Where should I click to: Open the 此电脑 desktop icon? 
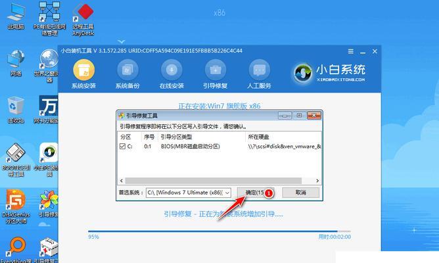coord(16,16)
